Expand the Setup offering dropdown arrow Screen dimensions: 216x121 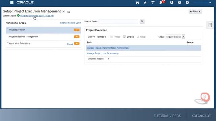63,11
